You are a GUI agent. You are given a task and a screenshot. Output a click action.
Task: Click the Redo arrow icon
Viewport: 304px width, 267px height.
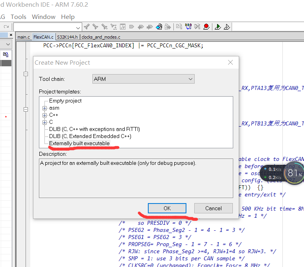[6, 27]
